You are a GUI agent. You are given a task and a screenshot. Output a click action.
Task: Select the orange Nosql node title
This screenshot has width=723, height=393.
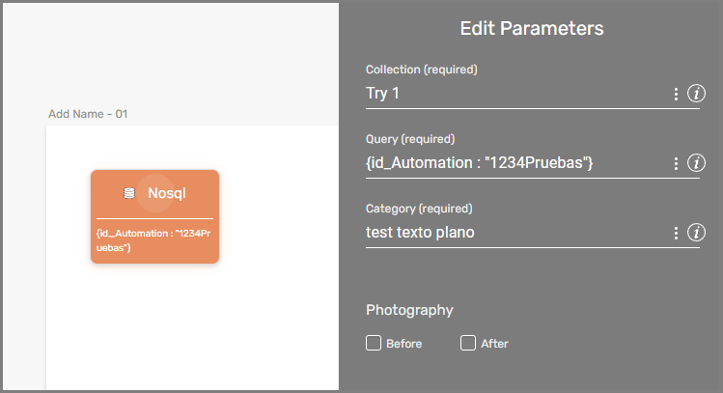(x=166, y=193)
